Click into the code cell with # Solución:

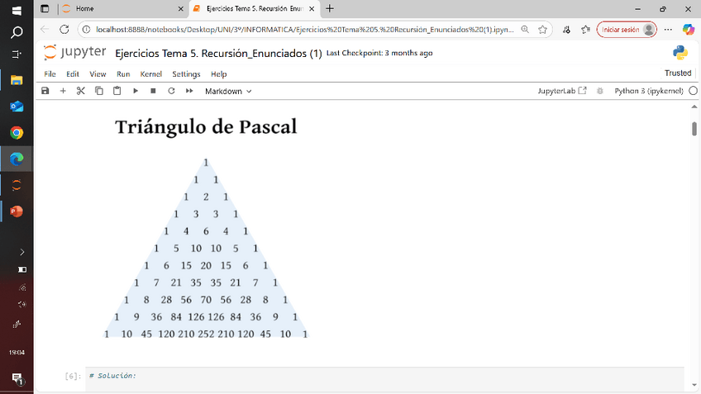(x=384, y=380)
